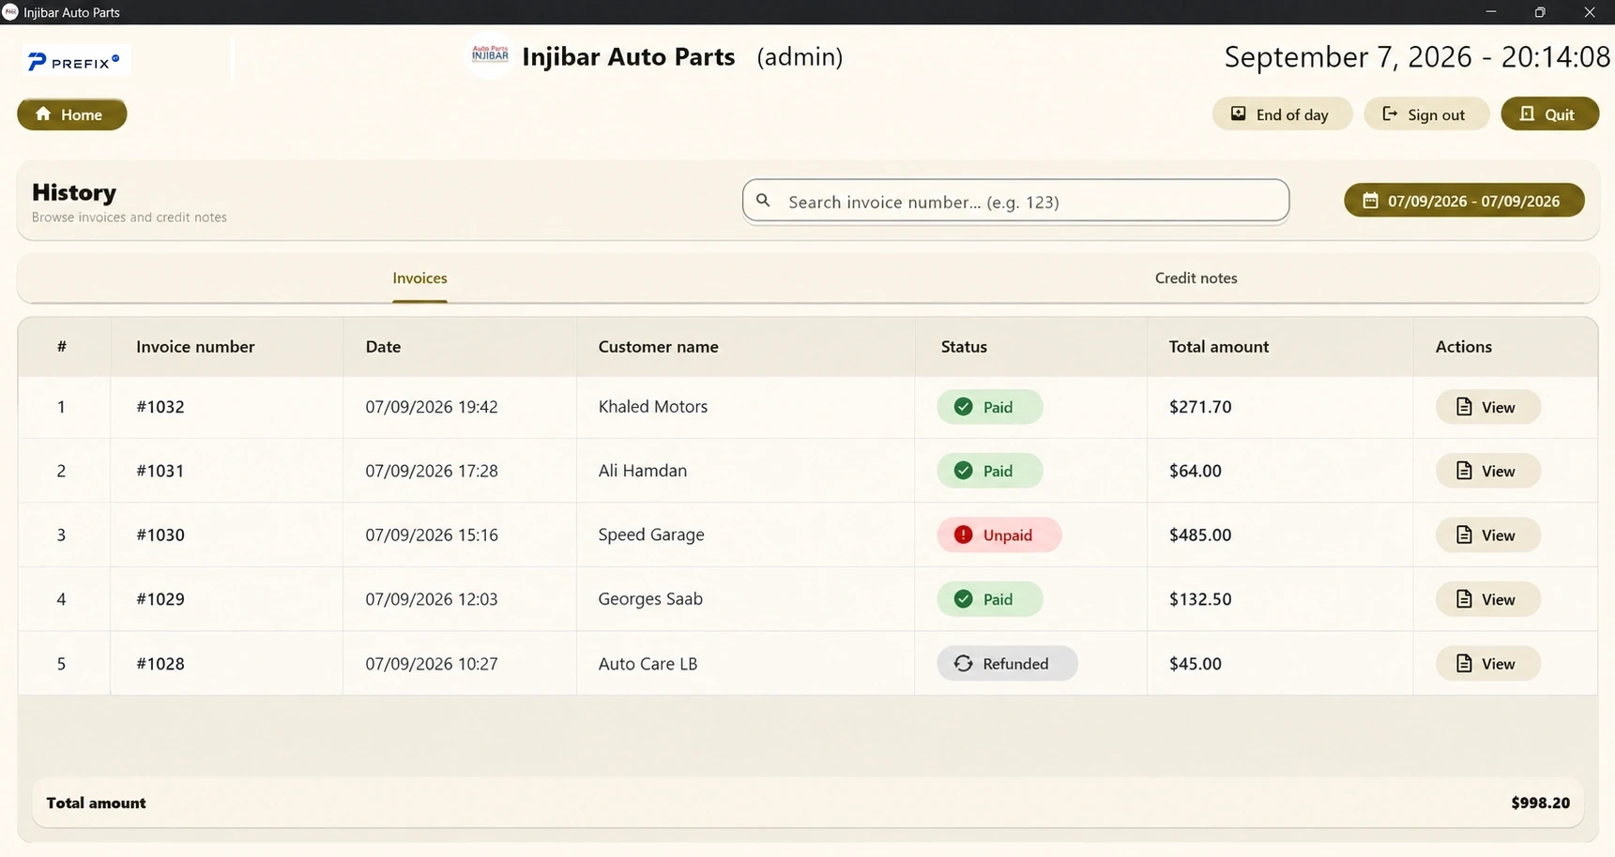Click the amount $64.00
This screenshot has width=1615, height=857.
click(1196, 471)
